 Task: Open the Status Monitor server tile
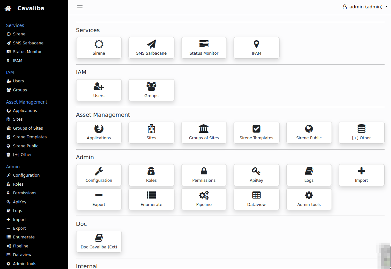click(204, 48)
